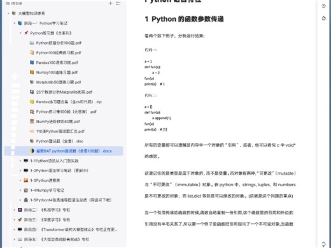The image size is (331, 248).
Task: Expand 阶段四 Transformer架构 专栏
Action: [x=14, y=230]
